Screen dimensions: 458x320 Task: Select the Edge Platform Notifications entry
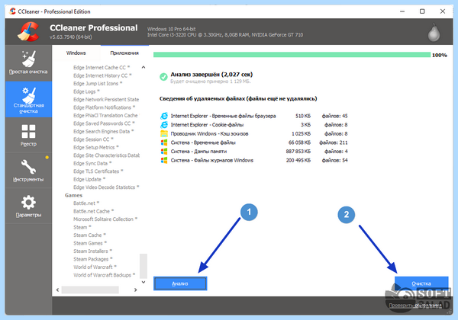pos(105,107)
